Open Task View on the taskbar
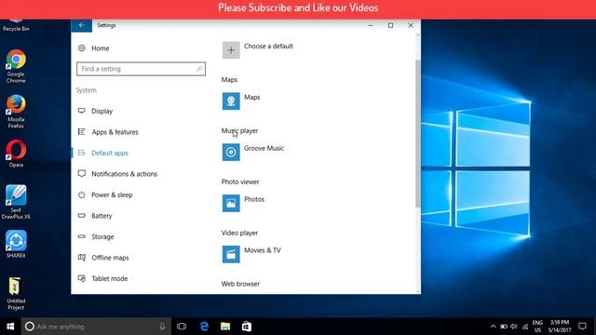The height and width of the screenshot is (335, 596). [182, 327]
